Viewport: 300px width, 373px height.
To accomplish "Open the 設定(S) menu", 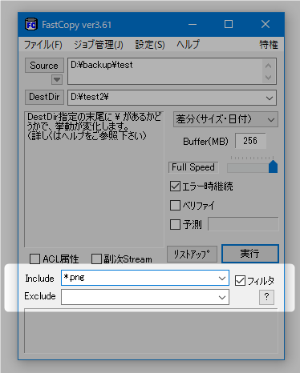I will pyautogui.click(x=150, y=44).
